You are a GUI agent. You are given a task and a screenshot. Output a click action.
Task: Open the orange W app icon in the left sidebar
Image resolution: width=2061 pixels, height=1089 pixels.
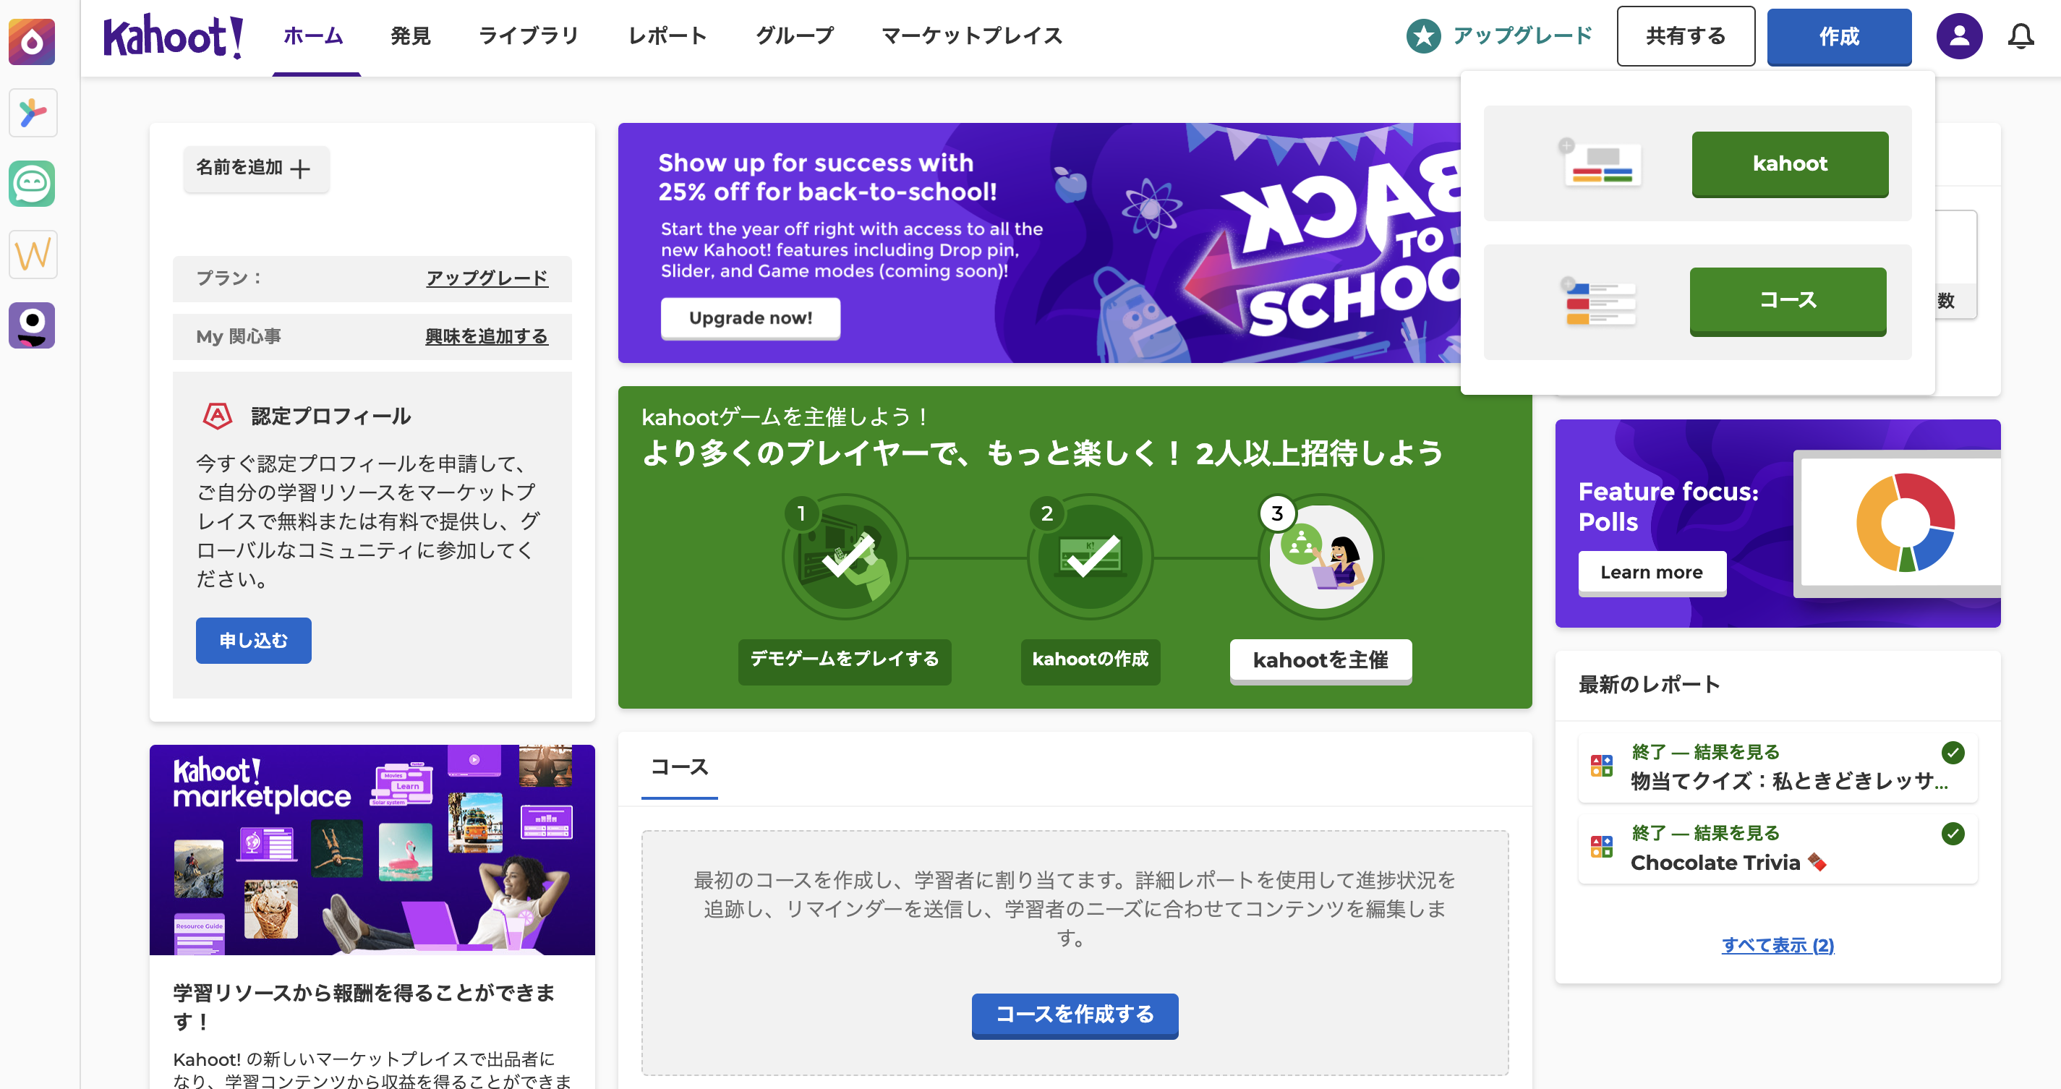[32, 254]
